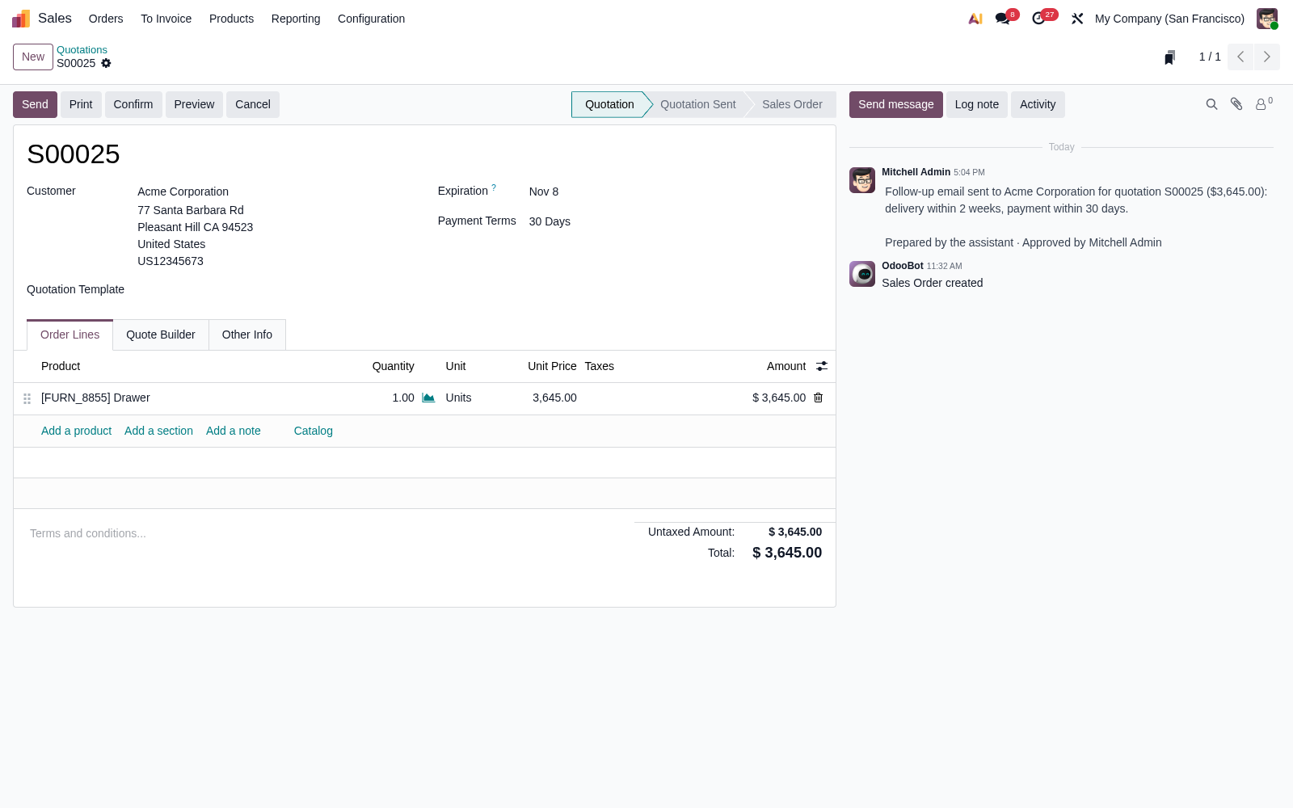
Task: Go to the next record with the right arrow
Action: coord(1267,57)
